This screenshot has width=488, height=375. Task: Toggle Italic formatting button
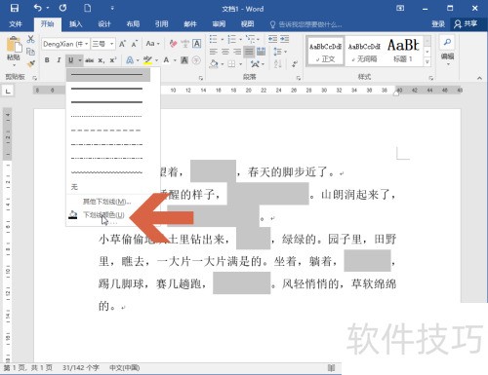(x=59, y=60)
